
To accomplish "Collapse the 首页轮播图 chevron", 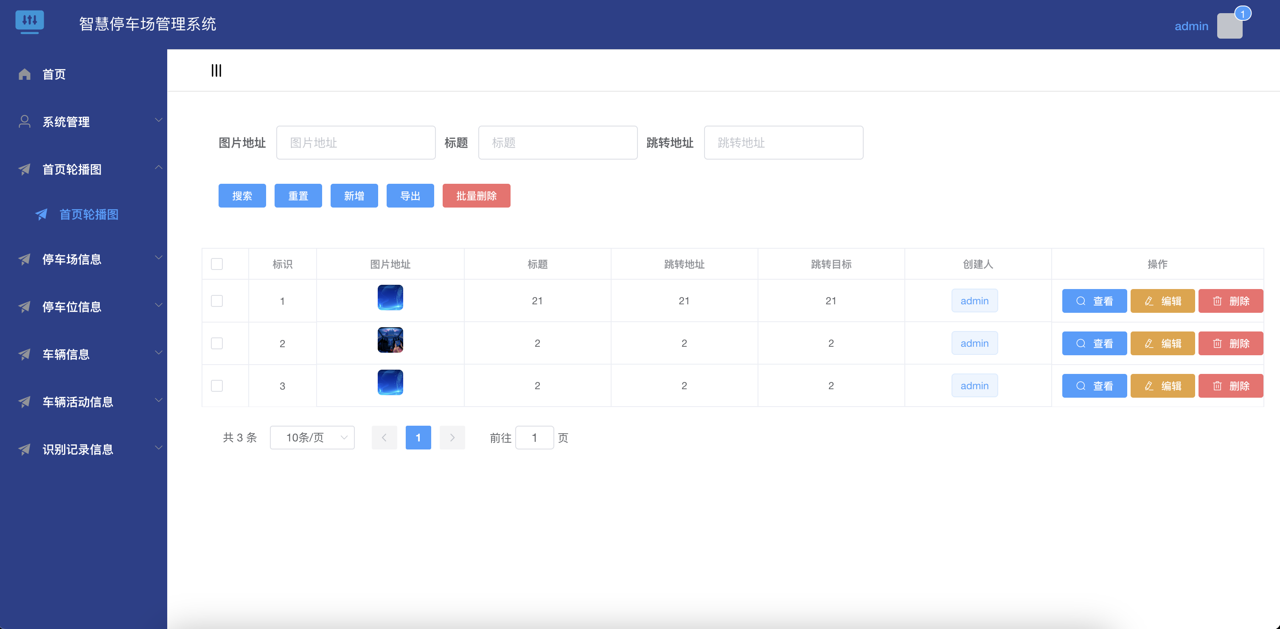I will tap(158, 167).
